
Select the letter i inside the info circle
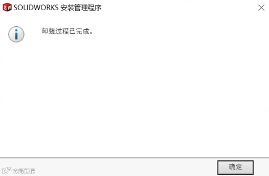[x=16, y=34]
